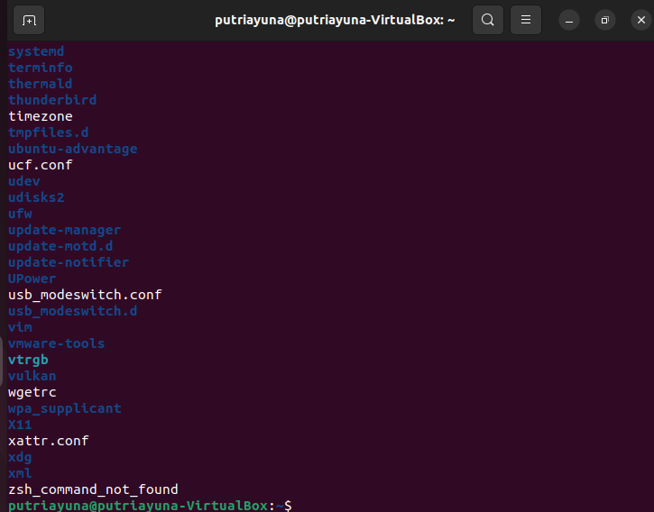Open a new terminal tab

tap(29, 20)
